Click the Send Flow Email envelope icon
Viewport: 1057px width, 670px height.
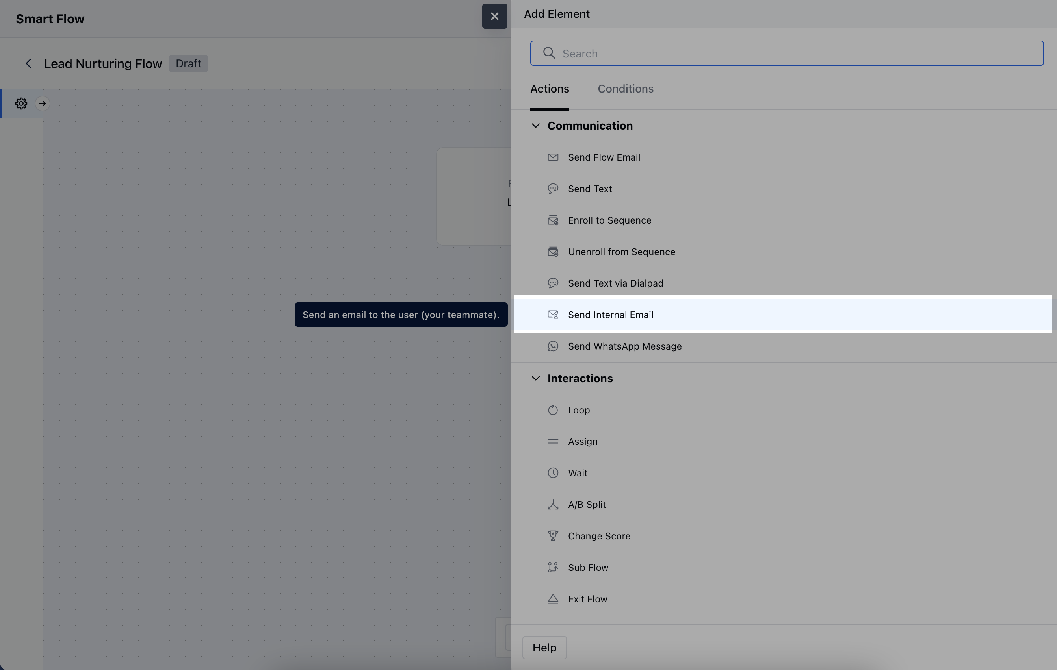[553, 157]
